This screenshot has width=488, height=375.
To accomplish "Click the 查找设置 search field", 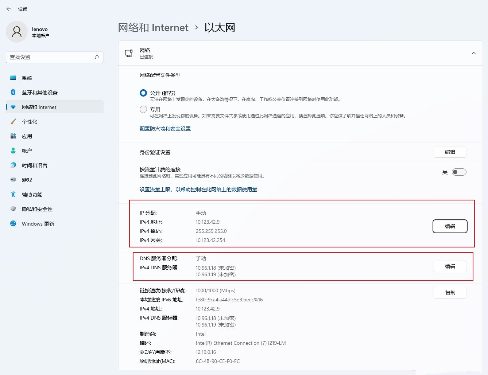I will pos(51,57).
